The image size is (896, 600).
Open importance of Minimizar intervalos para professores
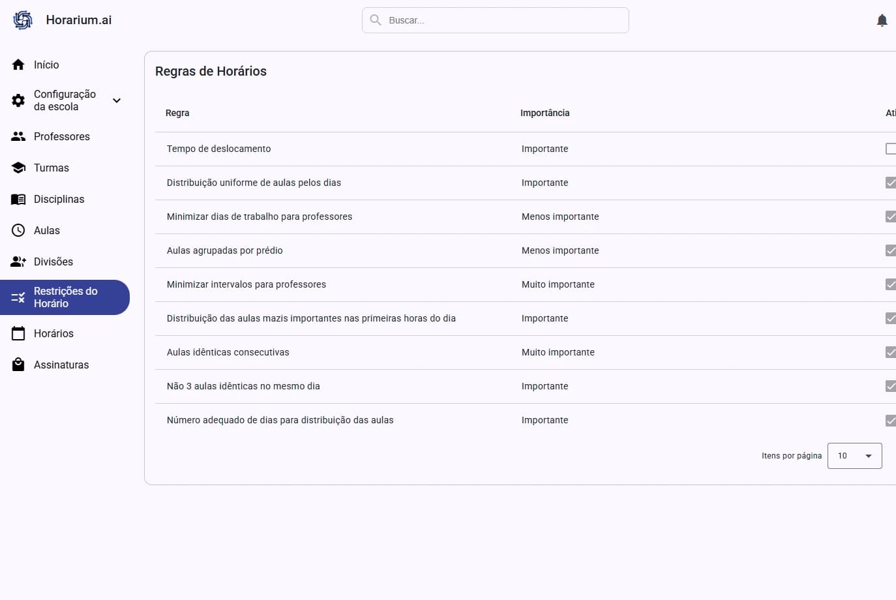pyautogui.click(x=558, y=284)
